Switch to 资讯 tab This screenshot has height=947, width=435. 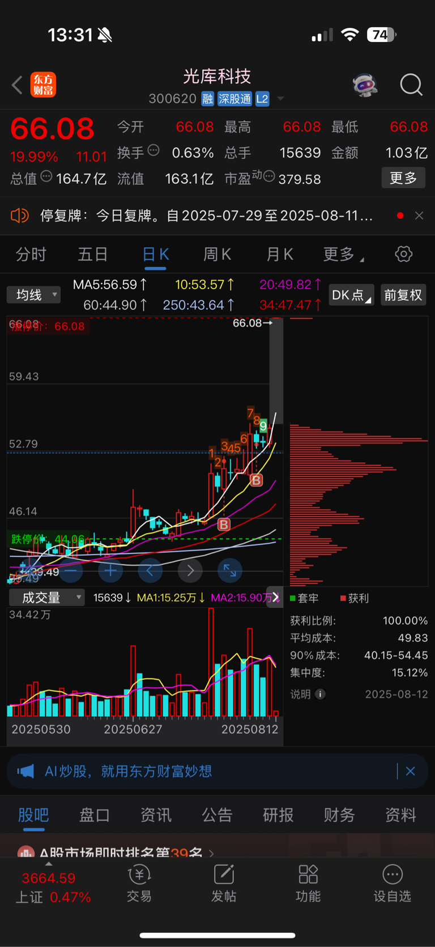tap(156, 815)
